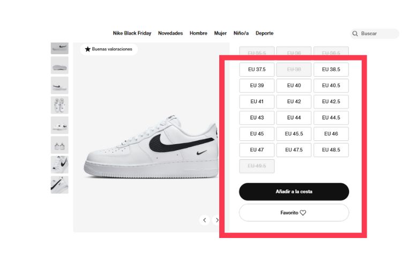Screen dimensions: 402x268
Task: Pick size EU 37.5
Action: [257, 70]
